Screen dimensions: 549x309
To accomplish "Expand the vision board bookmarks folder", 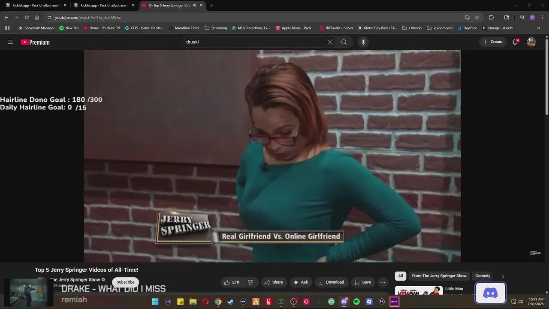I will pyautogui.click(x=440, y=28).
